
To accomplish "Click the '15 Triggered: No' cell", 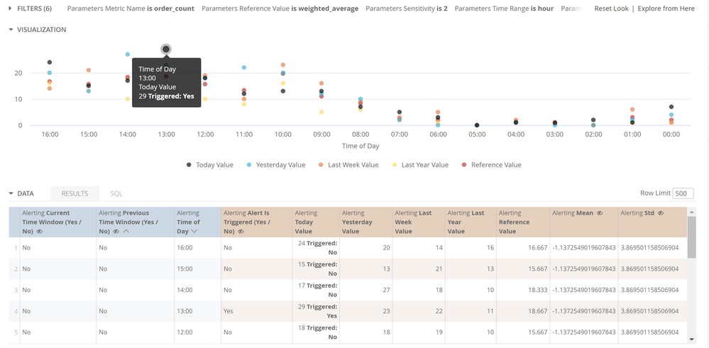I will (x=316, y=269).
